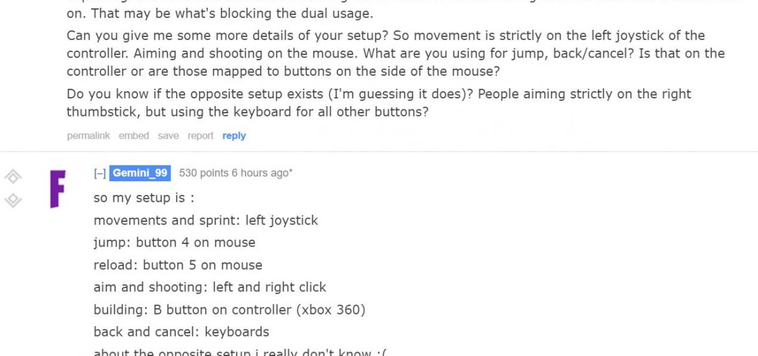758x356 pixels.
Task: Click the 'reload: button 5 on mouse' line
Action: tap(178, 265)
